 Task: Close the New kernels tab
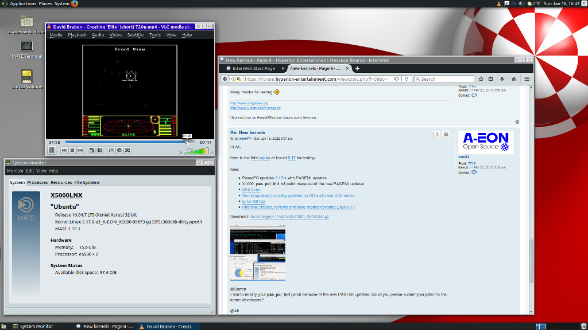[347, 69]
